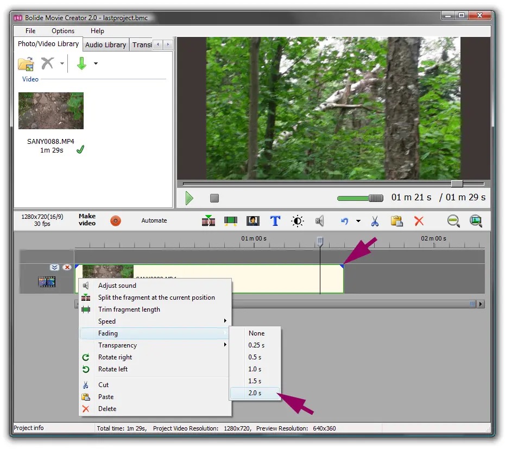This screenshot has height=449, width=505.
Task: Click the picture portrait toolbar icon
Action: point(253,221)
